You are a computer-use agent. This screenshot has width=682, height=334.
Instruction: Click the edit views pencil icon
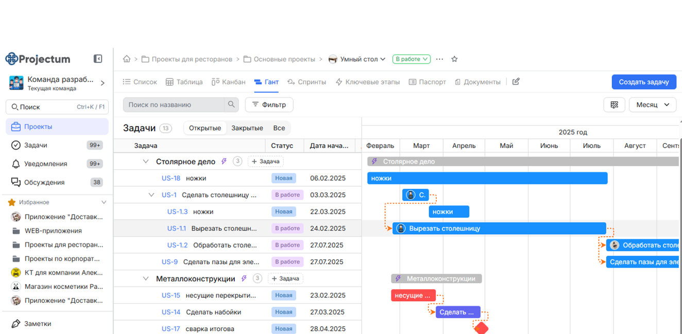coord(516,82)
